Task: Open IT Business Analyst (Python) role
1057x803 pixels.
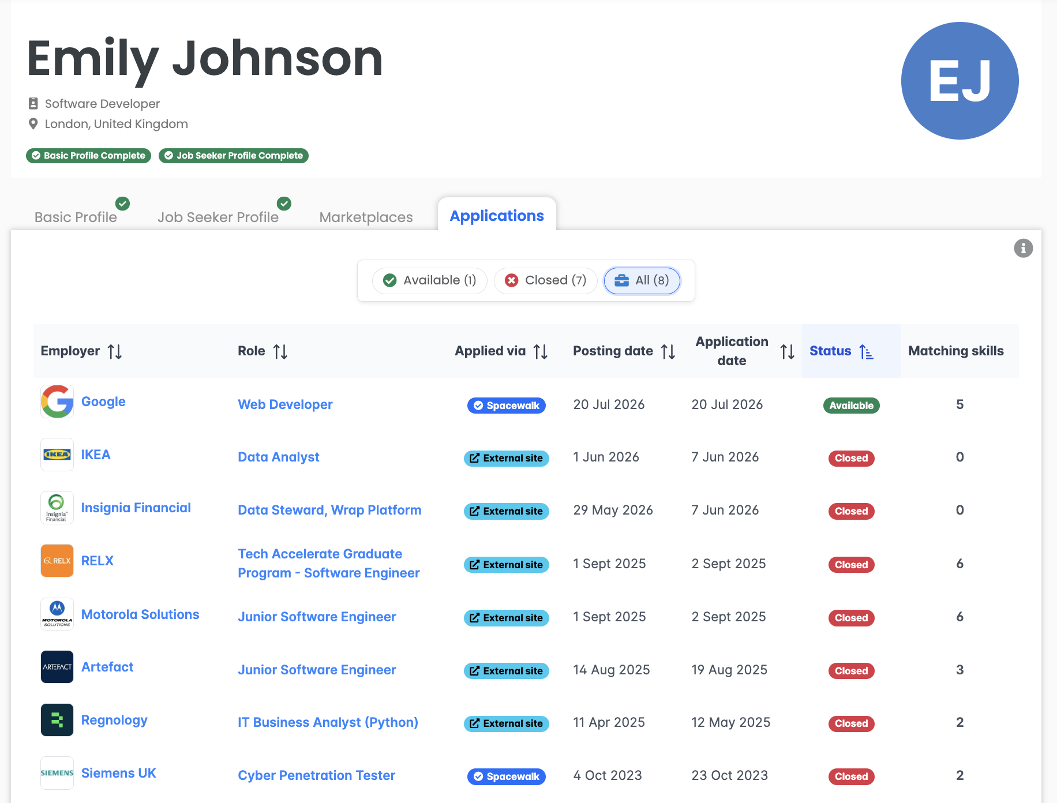Action: coord(328,722)
